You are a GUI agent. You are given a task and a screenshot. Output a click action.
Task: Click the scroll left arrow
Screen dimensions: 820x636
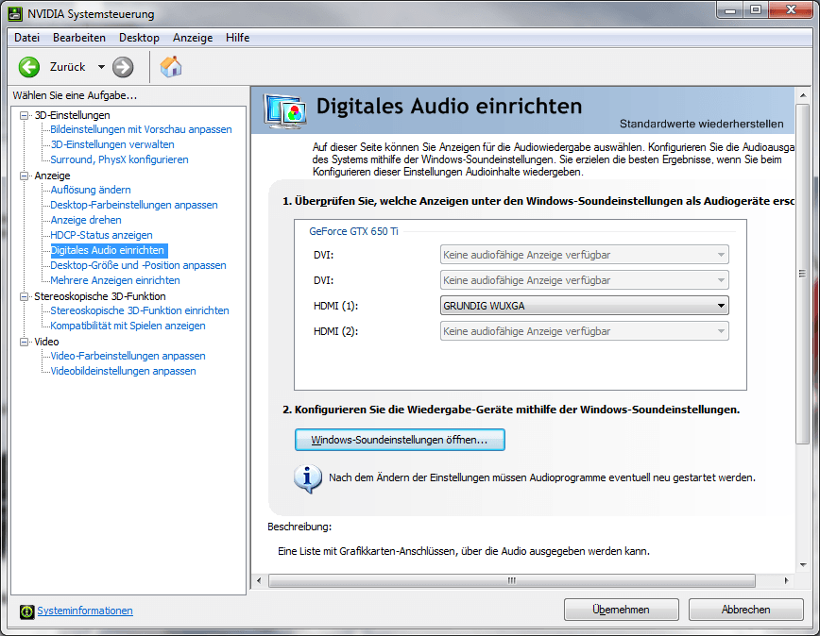[259, 580]
